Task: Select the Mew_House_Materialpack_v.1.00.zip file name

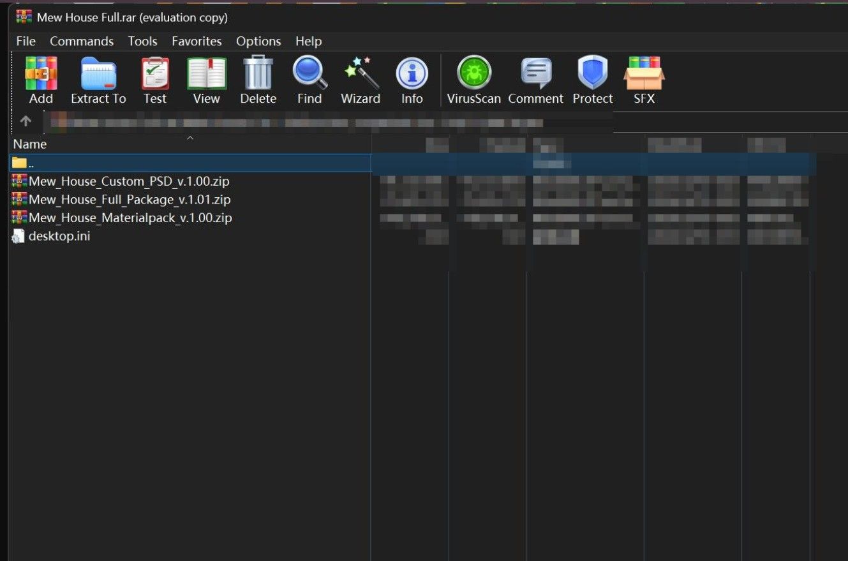Action: pos(131,218)
